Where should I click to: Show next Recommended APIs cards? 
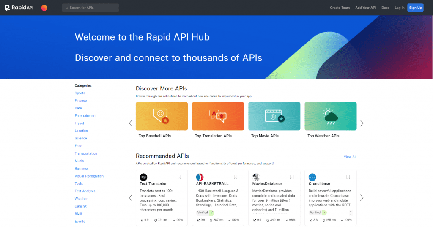tap(362, 198)
